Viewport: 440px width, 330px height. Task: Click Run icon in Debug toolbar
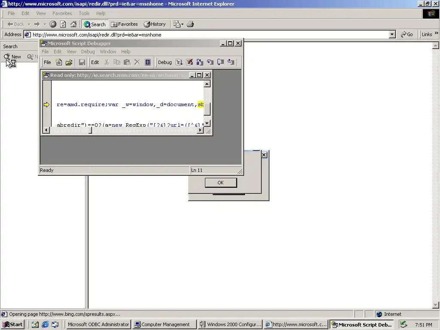click(x=179, y=62)
